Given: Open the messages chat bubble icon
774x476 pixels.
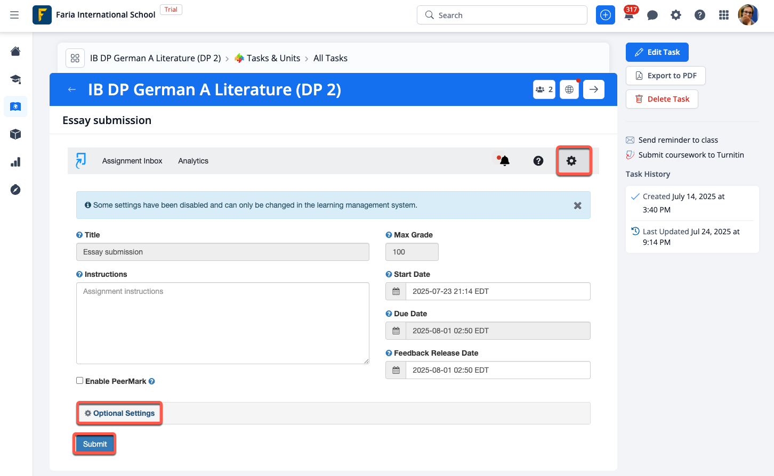Looking at the screenshot, I should pos(652,15).
